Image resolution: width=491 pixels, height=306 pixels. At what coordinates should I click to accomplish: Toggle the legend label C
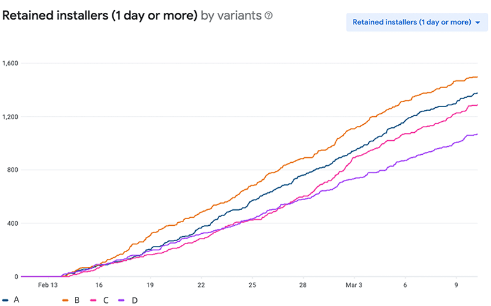(104, 300)
